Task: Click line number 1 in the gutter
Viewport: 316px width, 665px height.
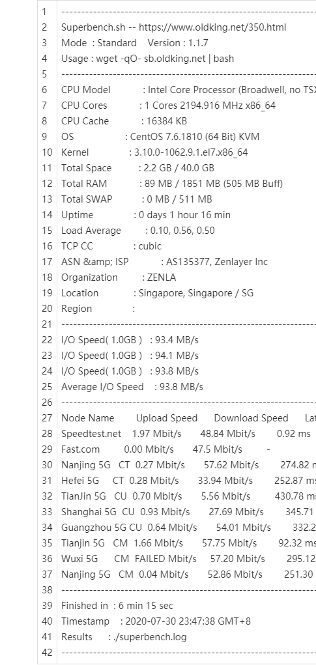Action: (x=44, y=12)
